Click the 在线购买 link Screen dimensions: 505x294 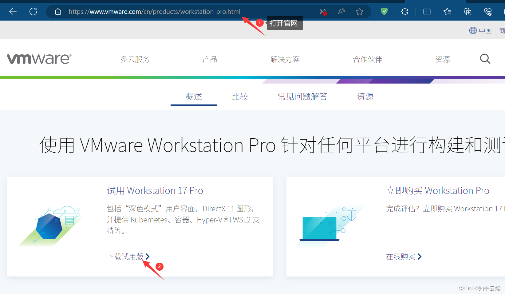pyautogui.click(x=404, y=257)
